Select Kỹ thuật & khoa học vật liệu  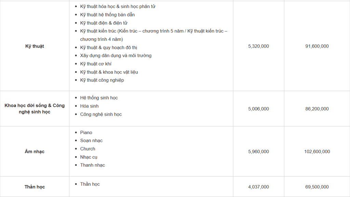(109, 72)
